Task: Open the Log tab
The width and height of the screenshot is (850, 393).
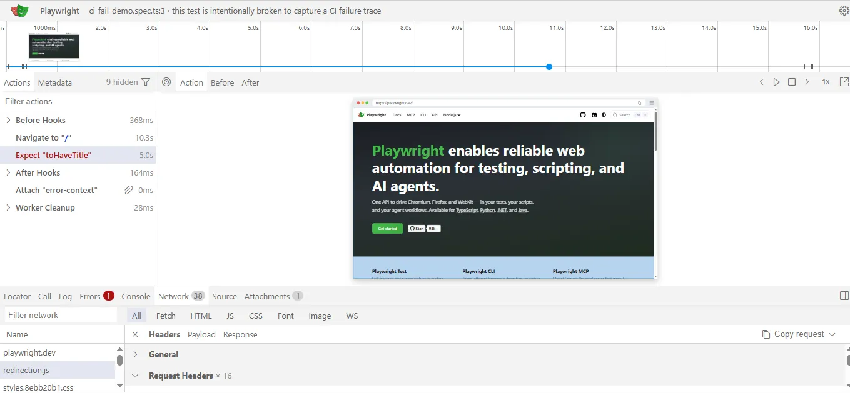Action: (65, 296)
